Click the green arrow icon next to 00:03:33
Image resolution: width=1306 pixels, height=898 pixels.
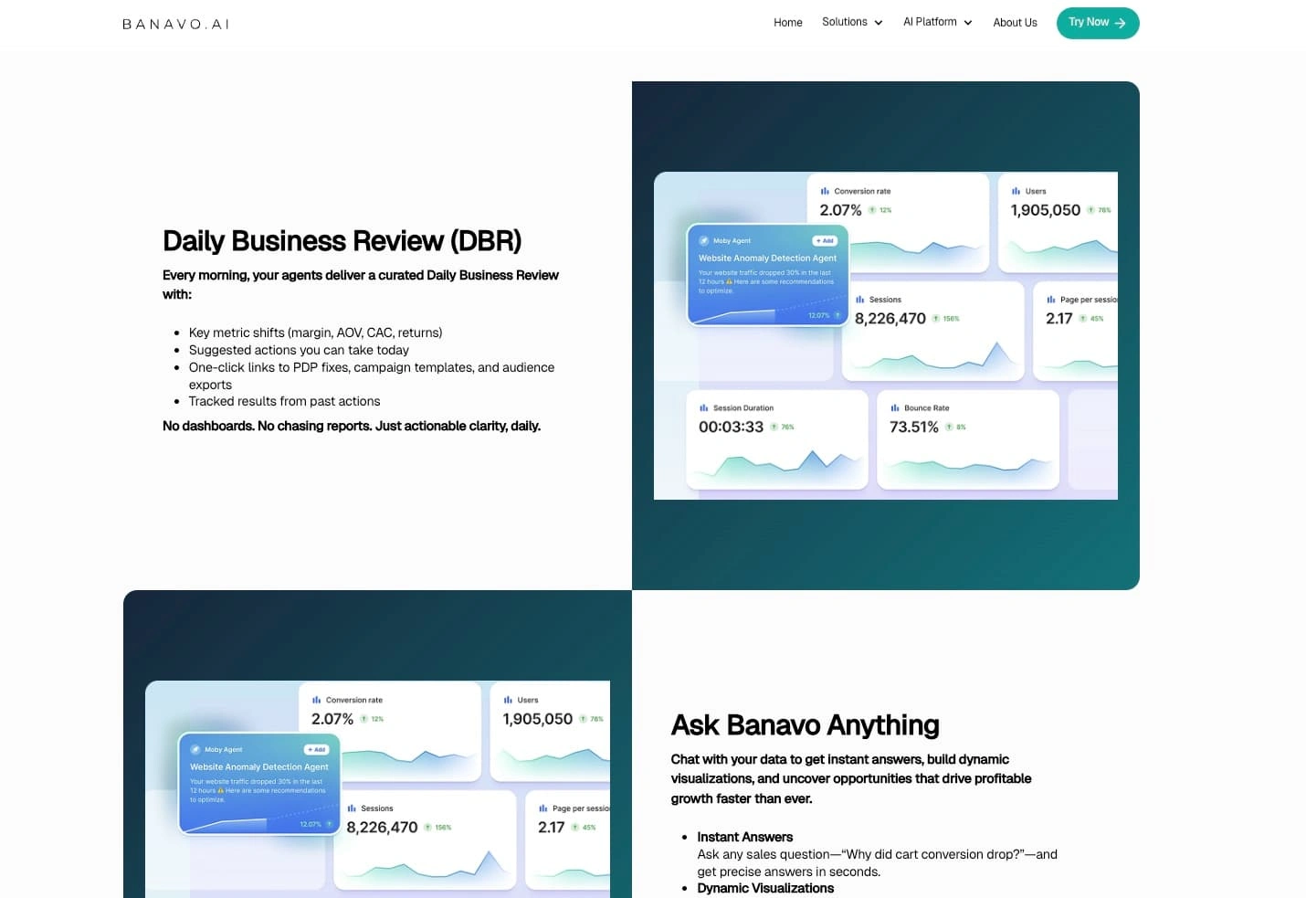pyautogui.click(x=774, y=427)
